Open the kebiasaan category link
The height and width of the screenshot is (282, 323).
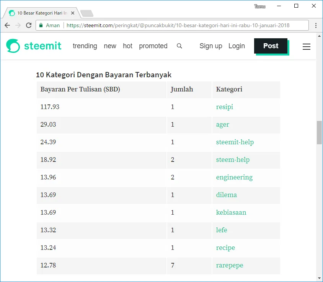(x=231, y=212)
